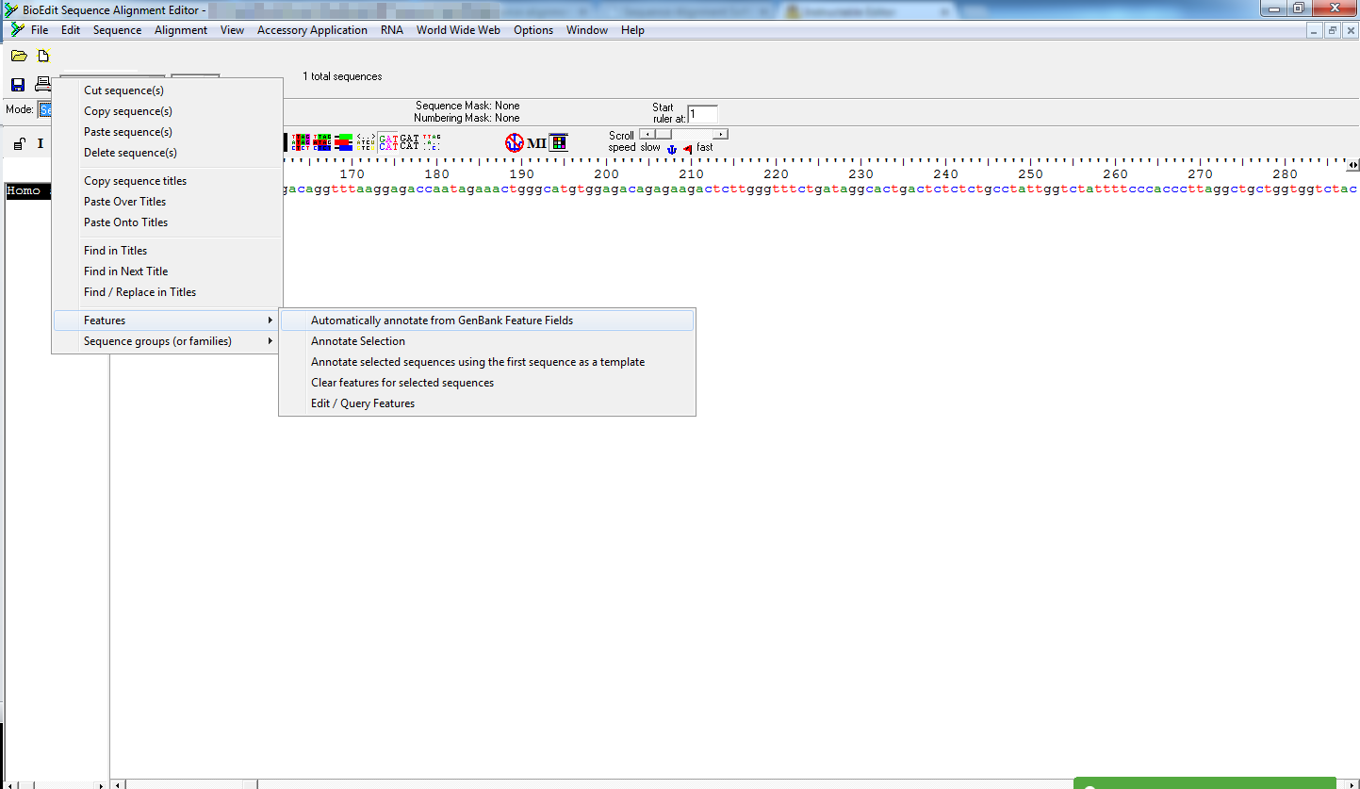Select Delete sequence(s) option
Screen dimensions: 1360x789
[167, 153]
